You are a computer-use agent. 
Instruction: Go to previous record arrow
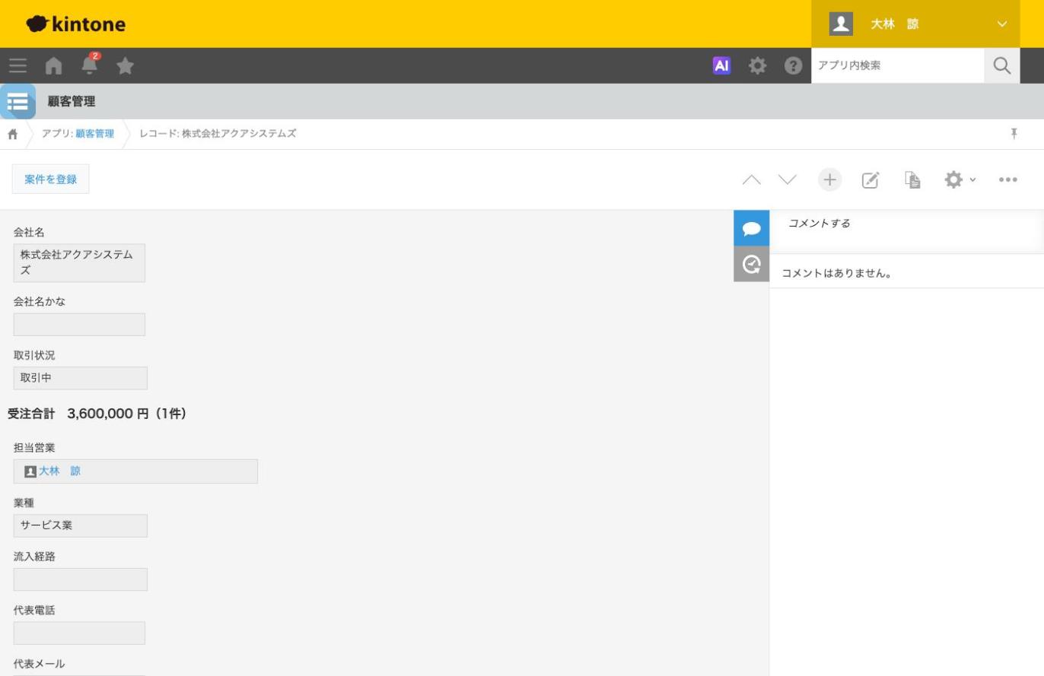coord(751,179)
